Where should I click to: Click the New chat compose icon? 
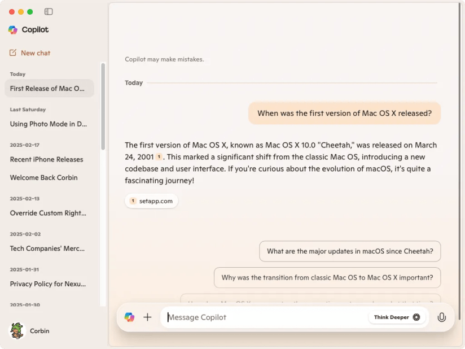click(13, 53)
